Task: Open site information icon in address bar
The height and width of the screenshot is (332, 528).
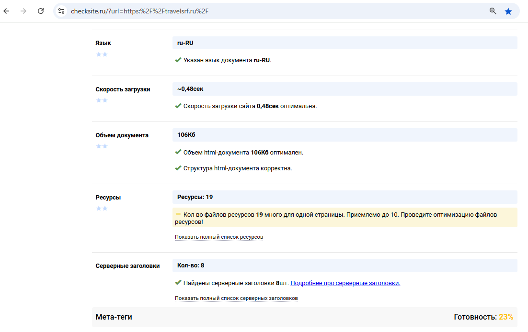Action: [x=61, y=11]
